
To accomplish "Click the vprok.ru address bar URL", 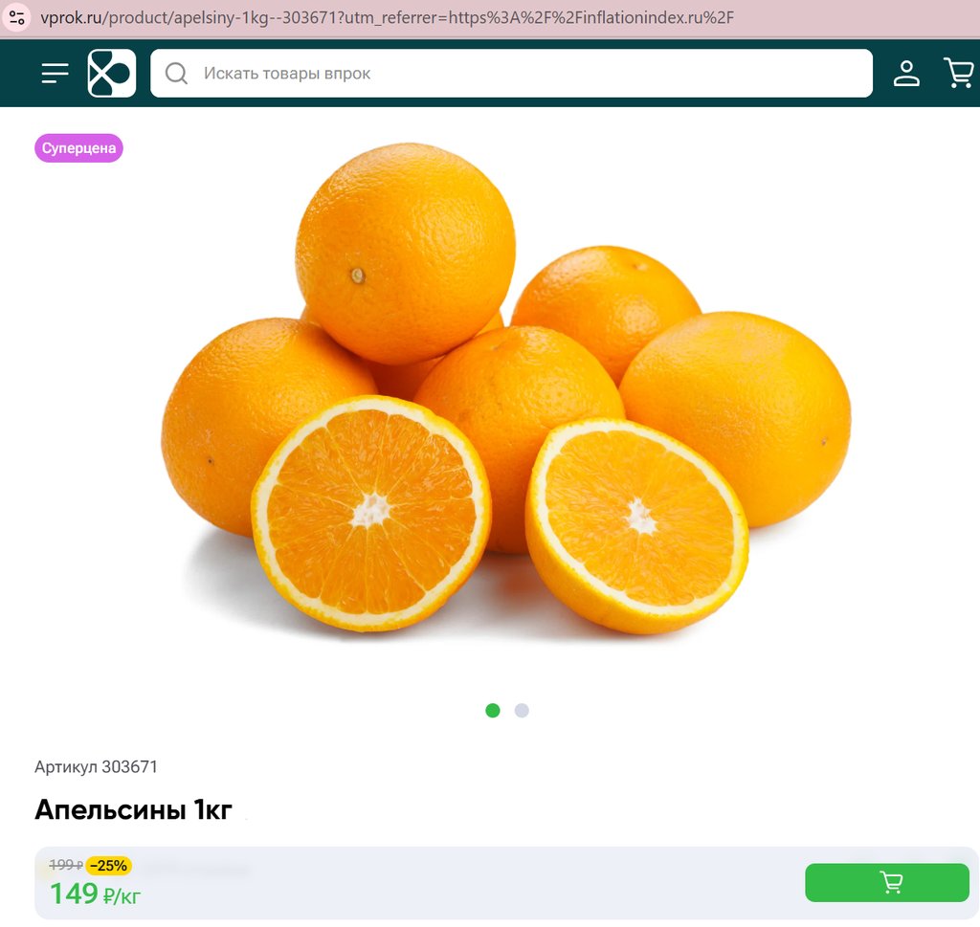I will (388, 17).
